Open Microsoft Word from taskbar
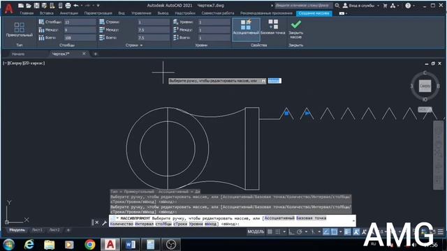 click(x=131, y=245)
